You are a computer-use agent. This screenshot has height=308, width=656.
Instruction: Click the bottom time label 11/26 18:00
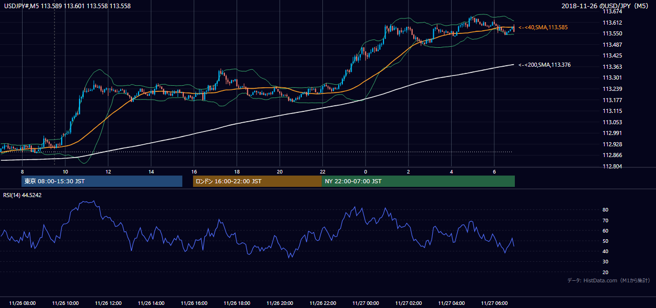[237, 303]
